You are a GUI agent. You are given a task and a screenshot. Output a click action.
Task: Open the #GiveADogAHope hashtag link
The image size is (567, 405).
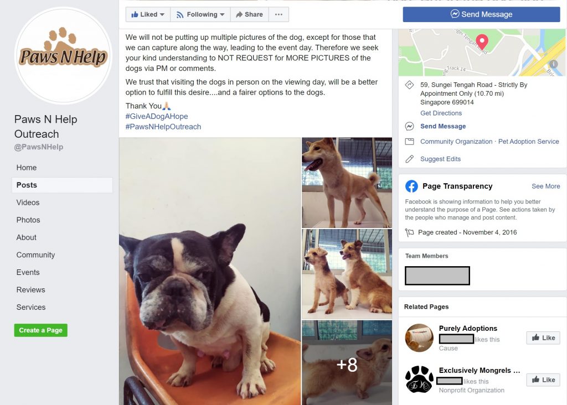tap(157, 116)
